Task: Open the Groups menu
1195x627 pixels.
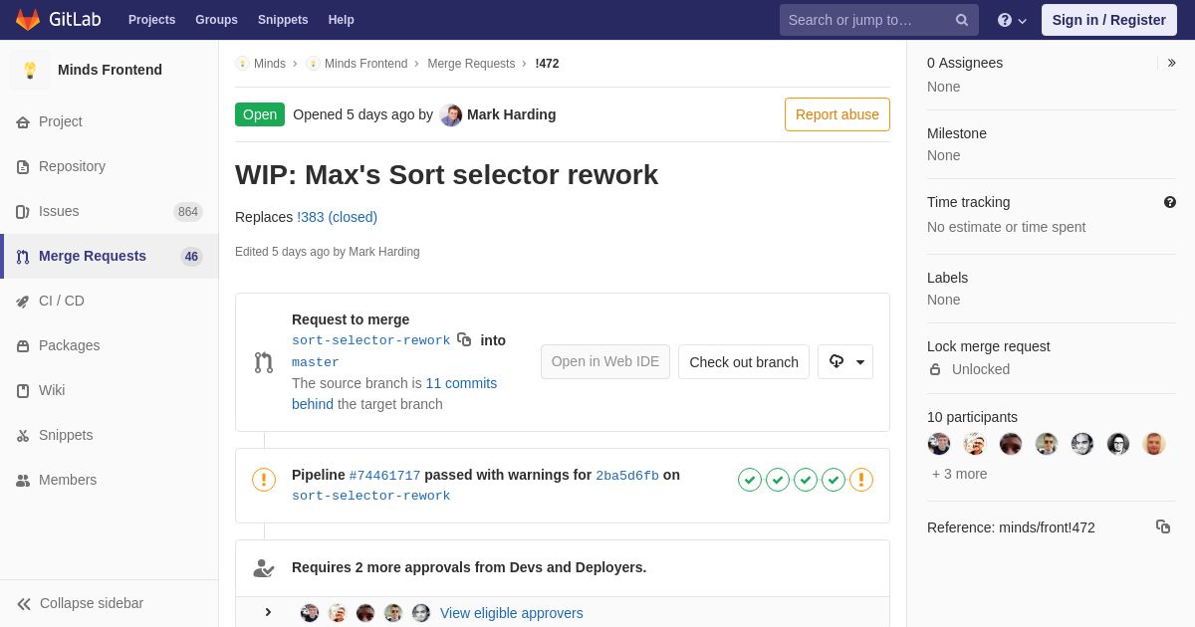Action: (216, 20)
